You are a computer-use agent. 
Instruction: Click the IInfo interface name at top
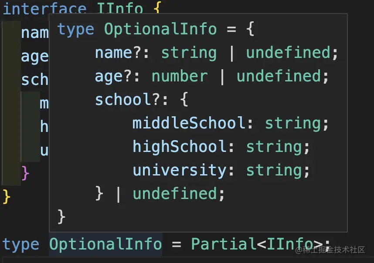coord(120,8)
